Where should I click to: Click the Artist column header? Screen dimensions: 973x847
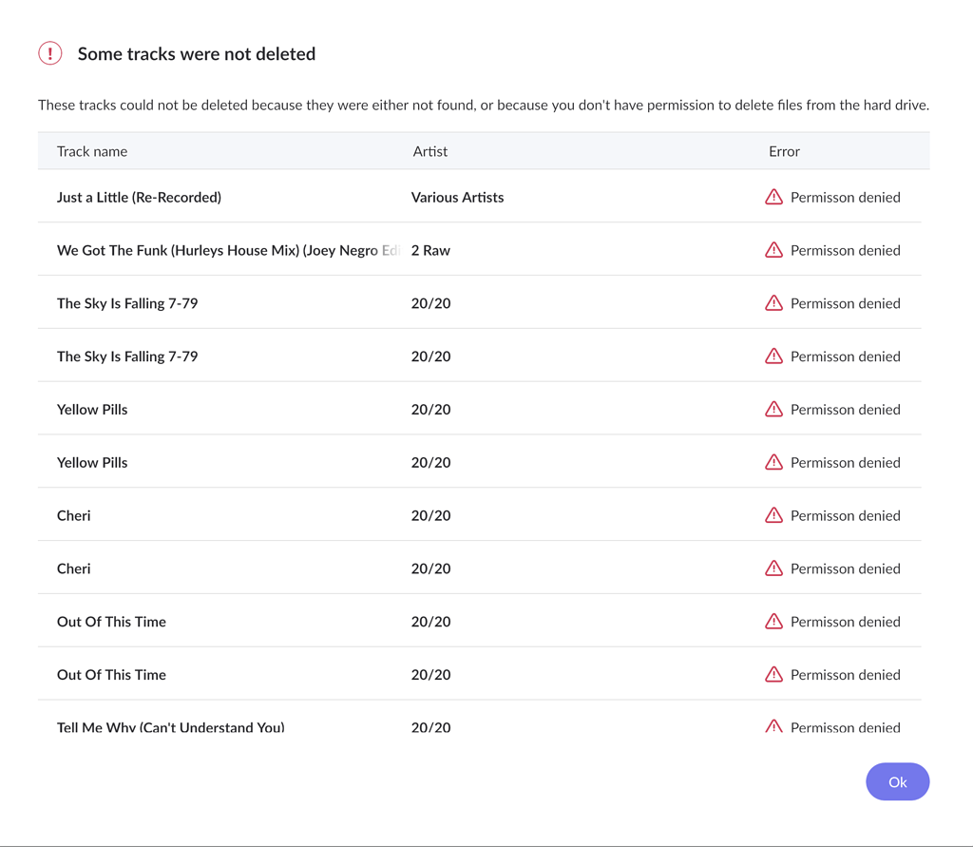(x=429, y=150)
